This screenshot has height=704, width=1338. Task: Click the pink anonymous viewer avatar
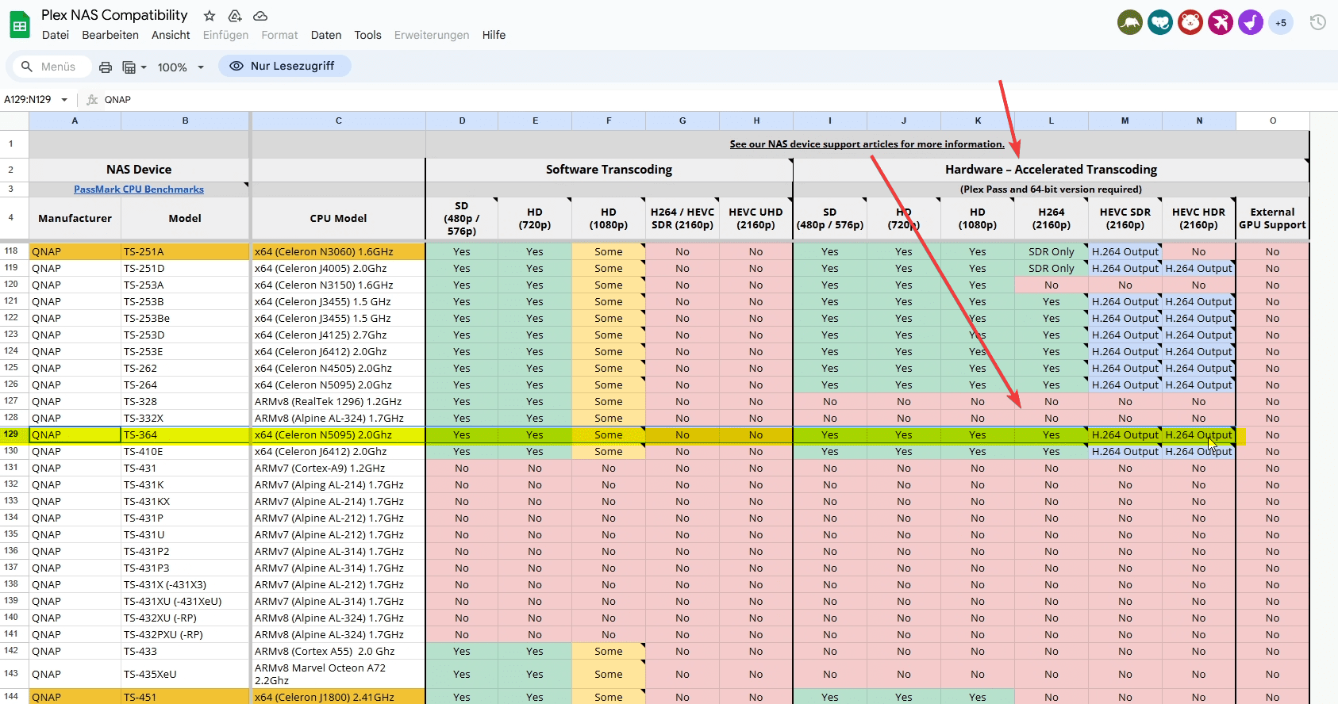coord(1221,22)
